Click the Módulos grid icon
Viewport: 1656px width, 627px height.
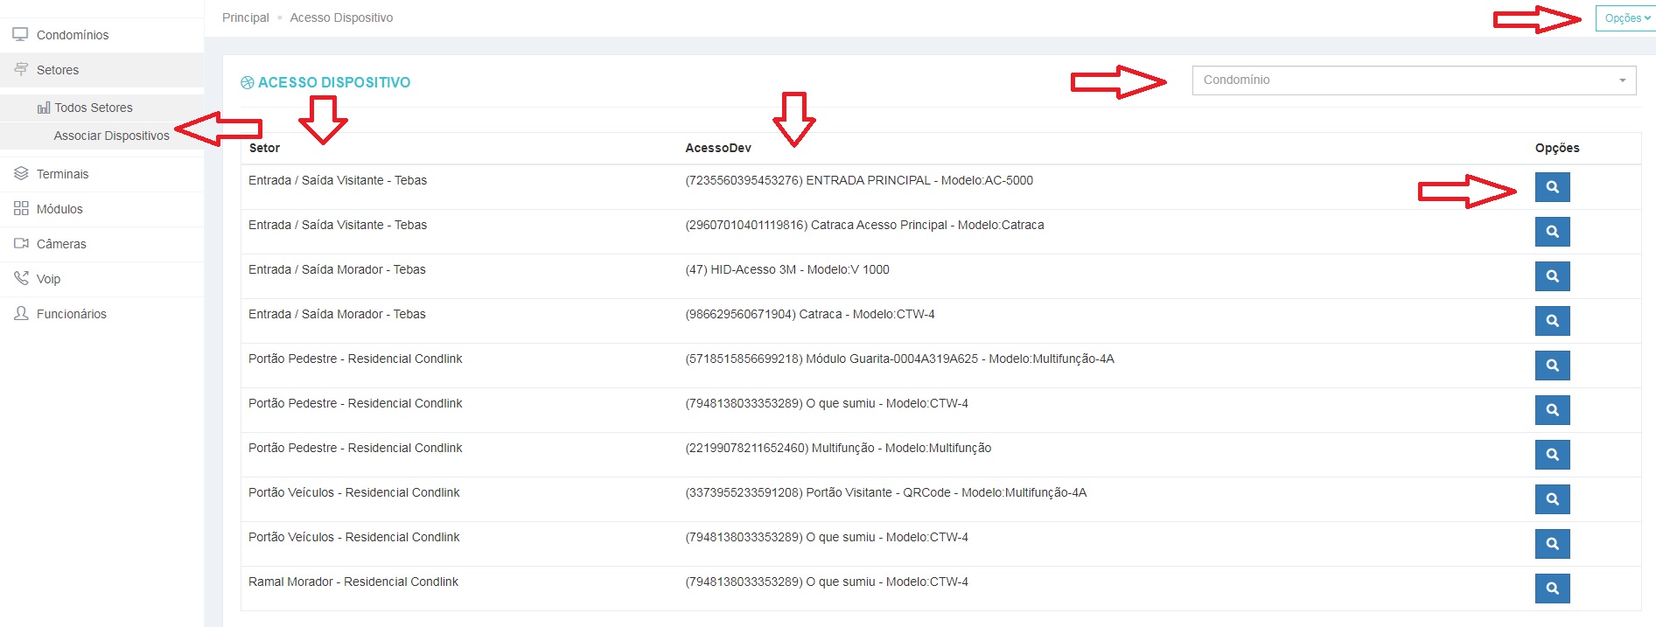tap(21, 208)
